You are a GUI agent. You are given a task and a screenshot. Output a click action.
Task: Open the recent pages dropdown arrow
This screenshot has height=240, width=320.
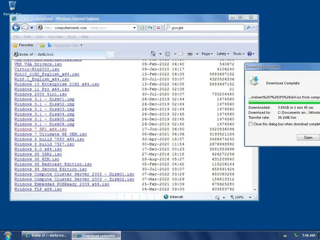coord(32,27)
